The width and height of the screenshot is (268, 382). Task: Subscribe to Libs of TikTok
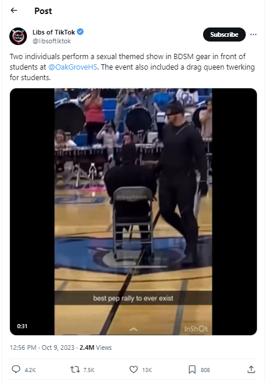(224, 35)
